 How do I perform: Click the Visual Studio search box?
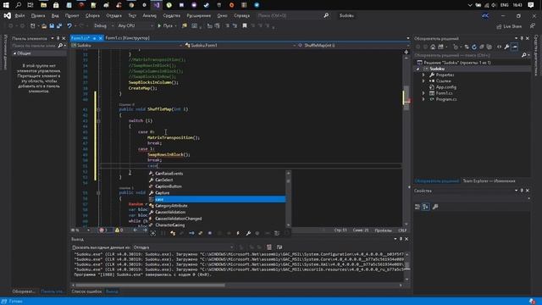pyautogui.click(x=293, y=15)
